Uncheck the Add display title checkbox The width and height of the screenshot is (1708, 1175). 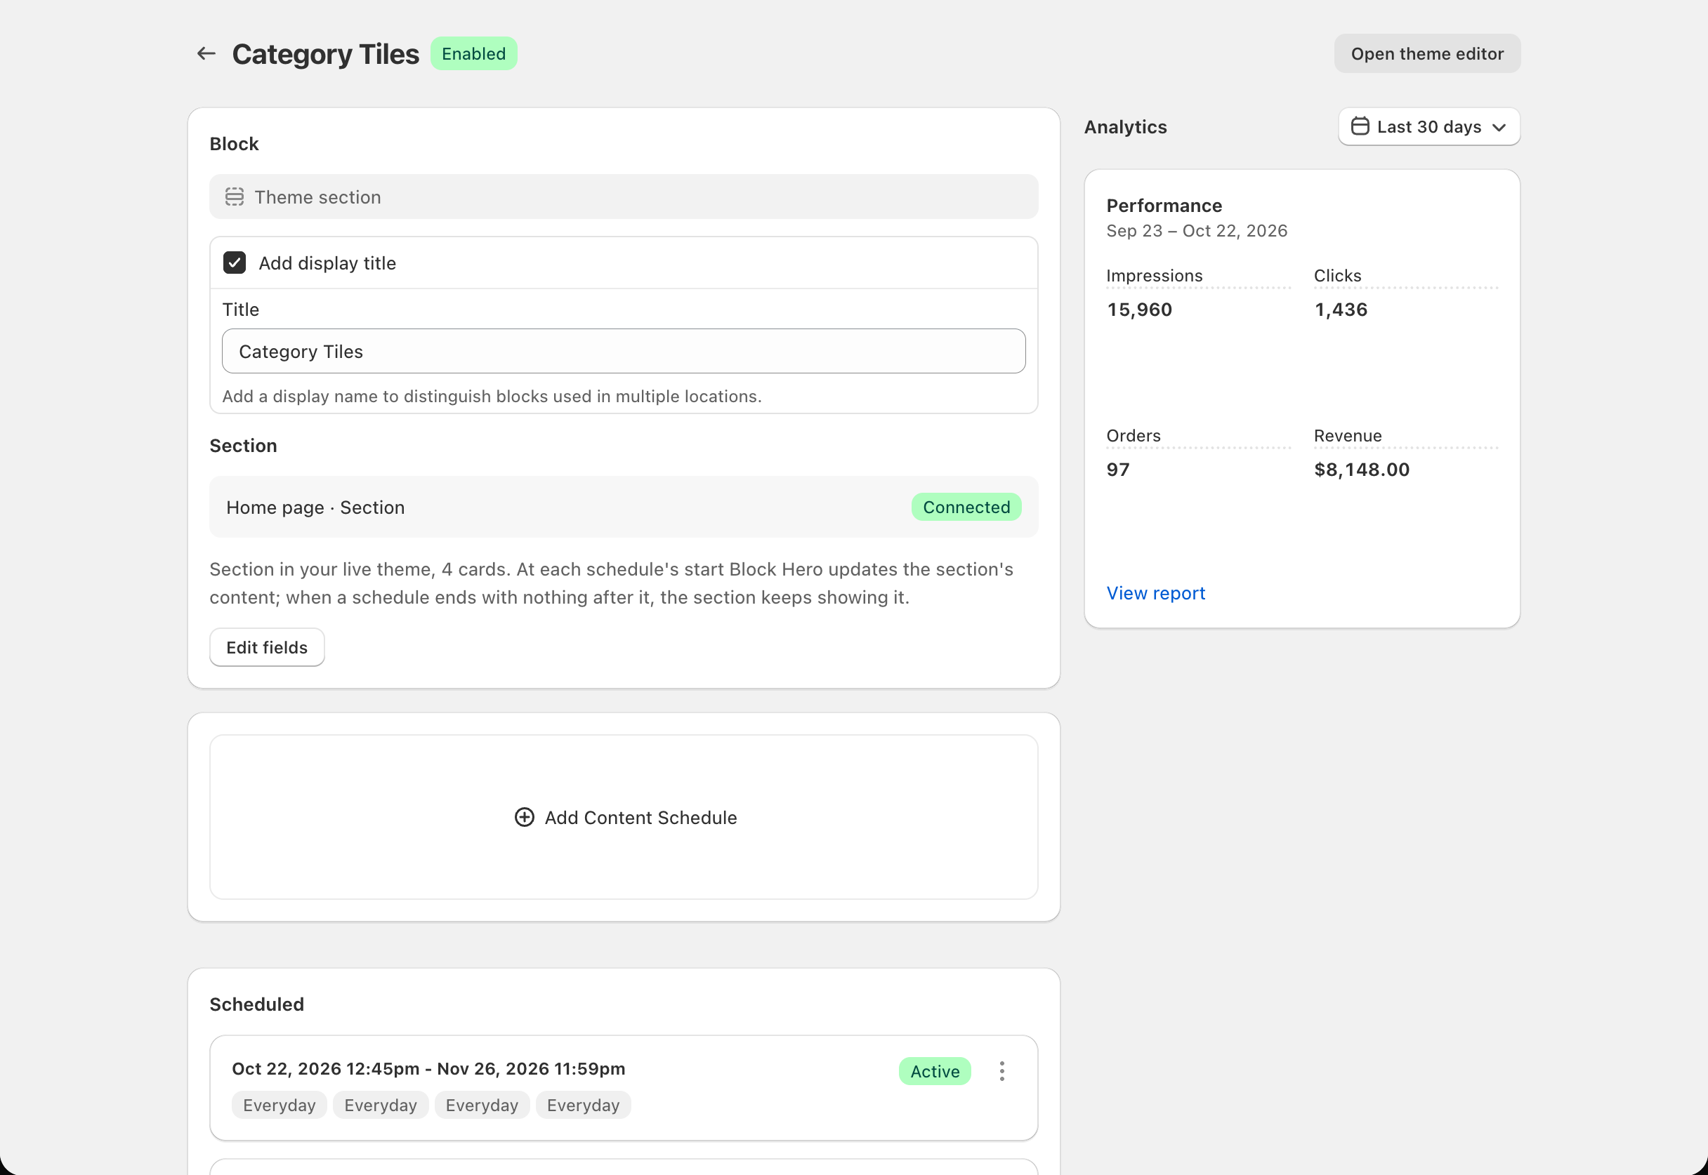tap(234, 263)
